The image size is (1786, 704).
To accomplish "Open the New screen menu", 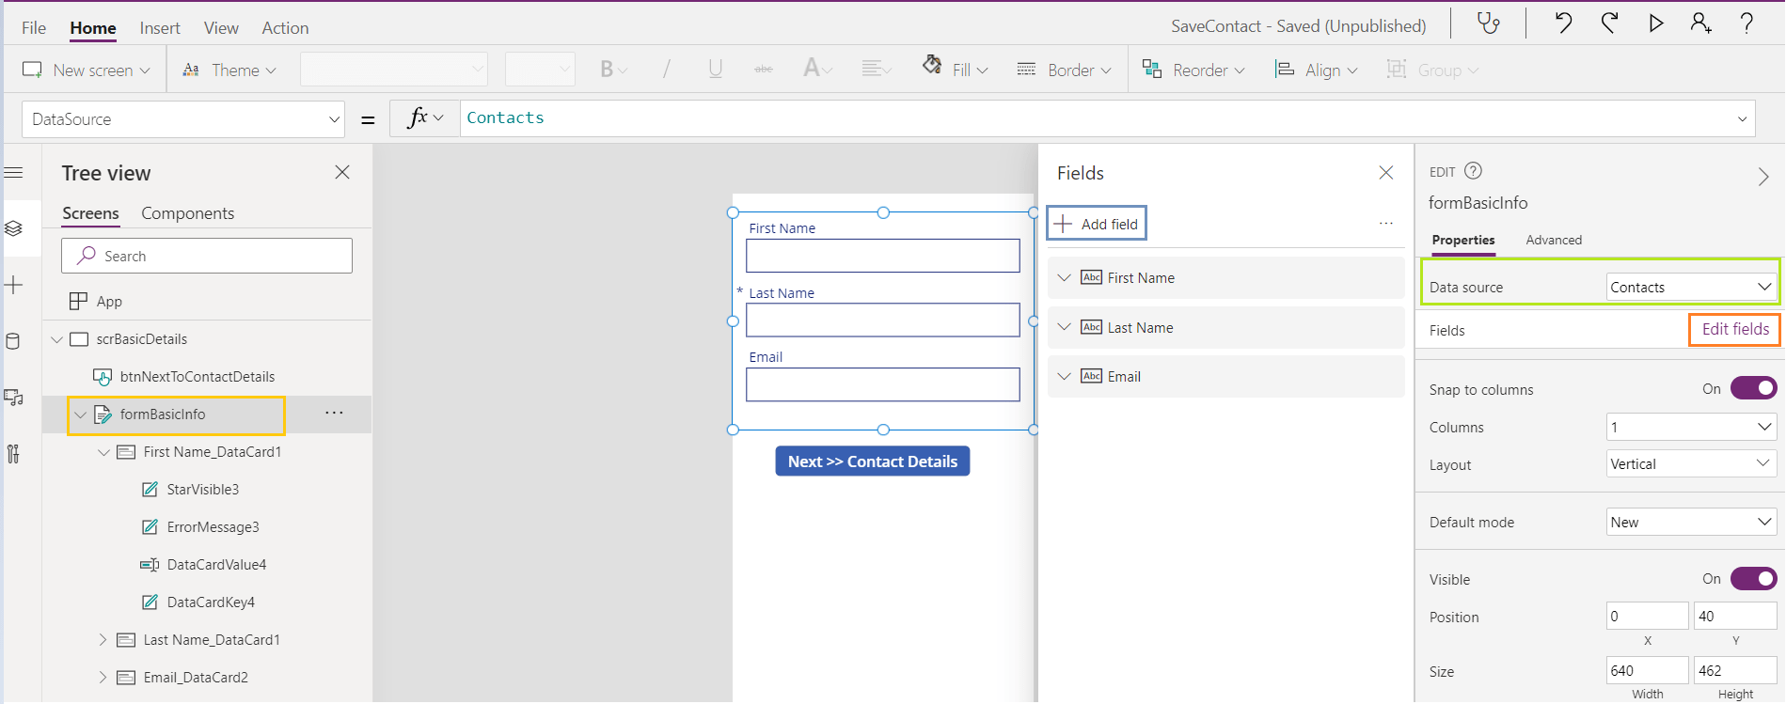I will coord(87,70).
